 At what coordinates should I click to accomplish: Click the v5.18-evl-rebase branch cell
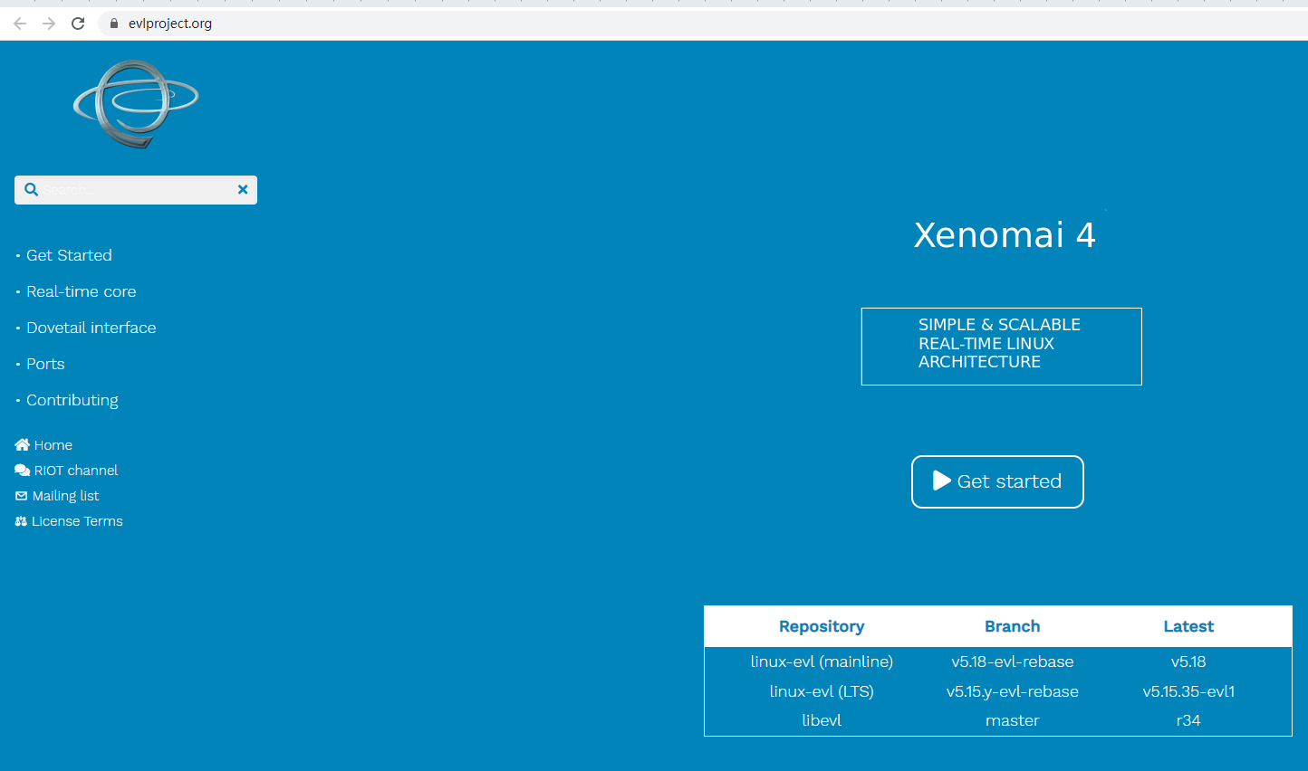[x=1013, y=662]
